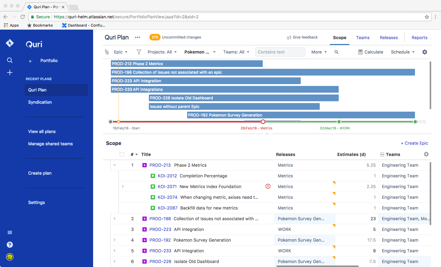441x267 pixels.
Task: Collapse the PROD-213 Phase 2 Metrics row
Action: click(x=115, y=165)
